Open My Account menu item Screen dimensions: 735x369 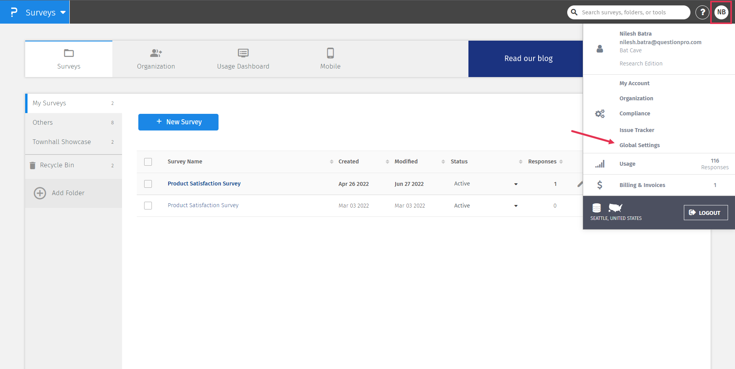(634, 83)
